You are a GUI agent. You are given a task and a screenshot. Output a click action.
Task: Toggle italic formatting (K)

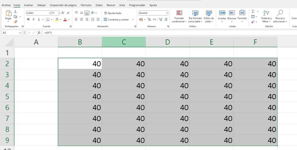pos(34,19)
